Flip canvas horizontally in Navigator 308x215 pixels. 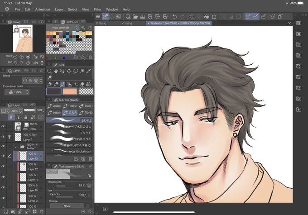click(35, 63)
